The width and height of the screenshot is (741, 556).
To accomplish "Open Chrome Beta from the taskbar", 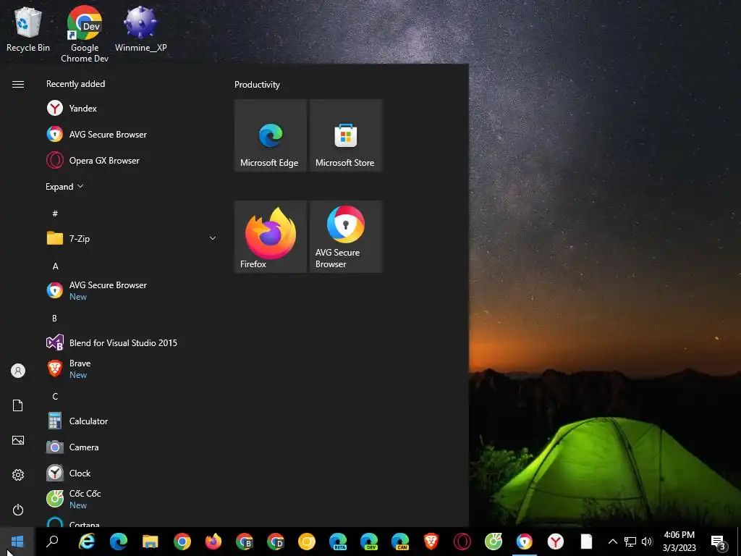I will coord(245,542).
